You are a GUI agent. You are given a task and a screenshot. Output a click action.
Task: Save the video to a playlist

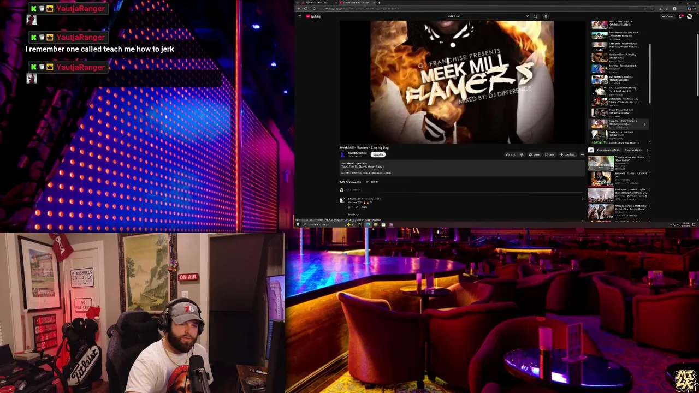[551, 154]
